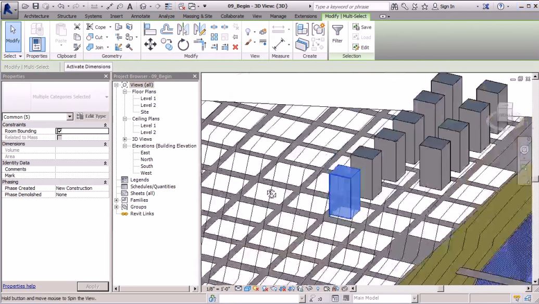Click the Activate Dimensions button
This screenshot has width=539, height=304.
89,67
